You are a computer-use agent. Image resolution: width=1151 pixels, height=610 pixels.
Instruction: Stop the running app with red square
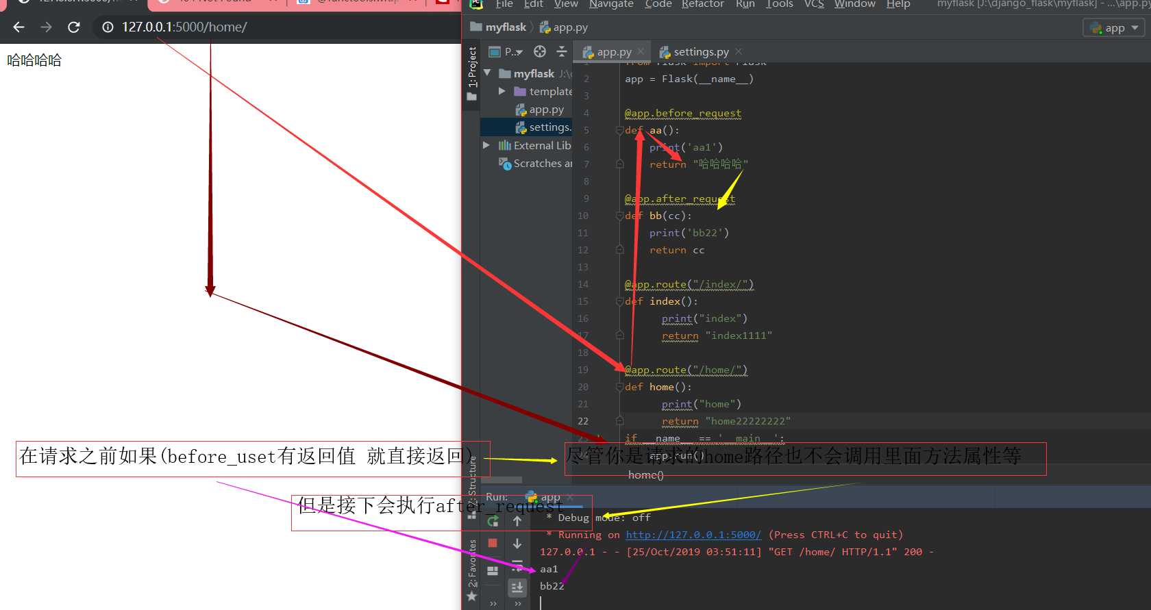pos(493,543)
